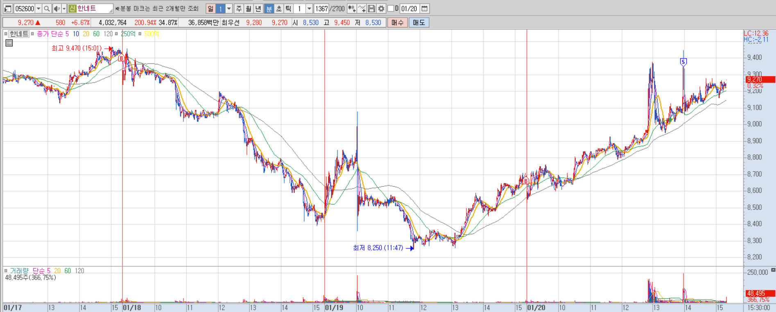Click the 48,495 volume tag on axis
This screenshot has width=776, height=312.
tap(760, 293)
